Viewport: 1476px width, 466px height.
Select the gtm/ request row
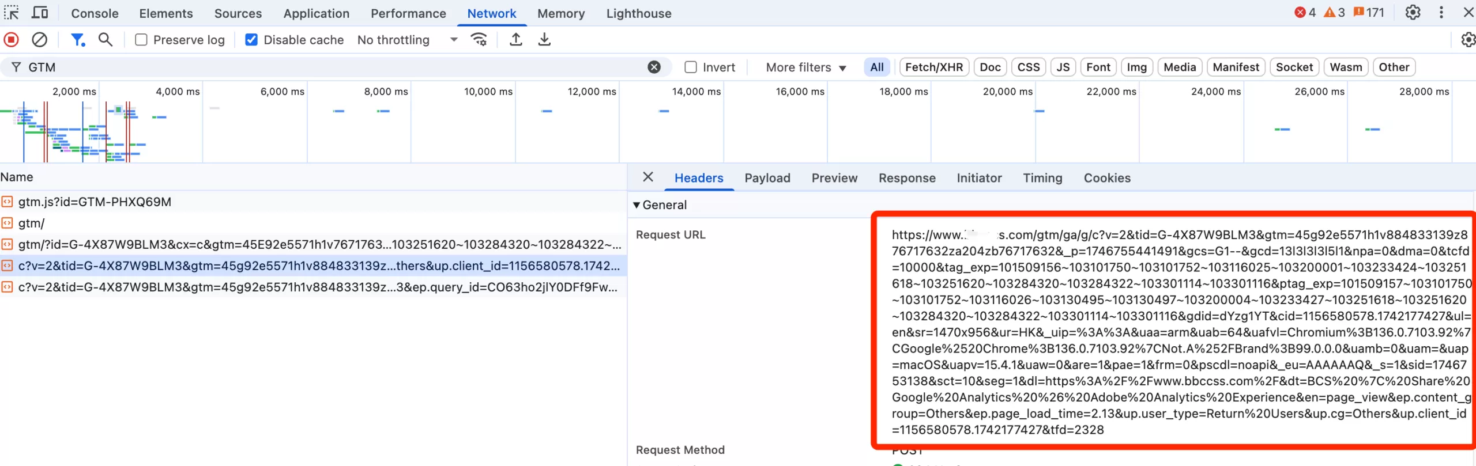click(313, 223)
